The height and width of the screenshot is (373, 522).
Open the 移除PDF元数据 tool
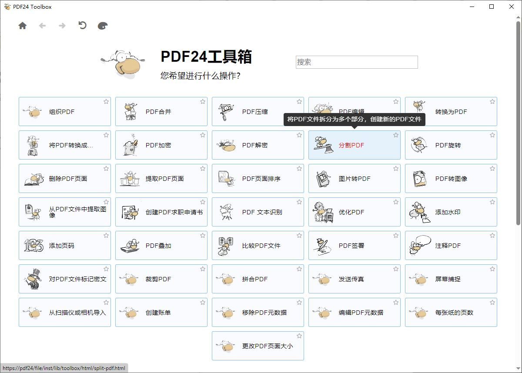pyautogui.click(x=258, y=312)
